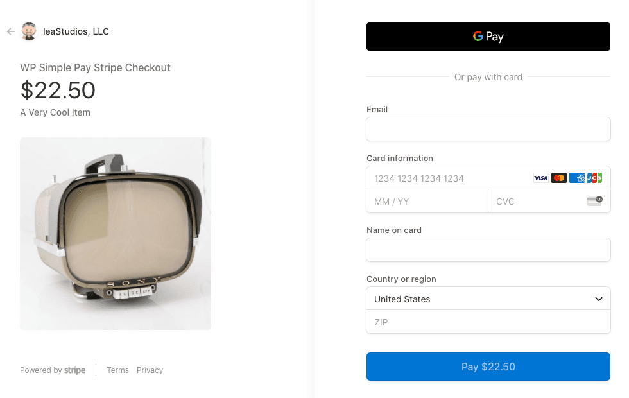Viewport: 629px width, 398px height.
Task: Click the Mastercard logo icon
Action: point(559,178)
